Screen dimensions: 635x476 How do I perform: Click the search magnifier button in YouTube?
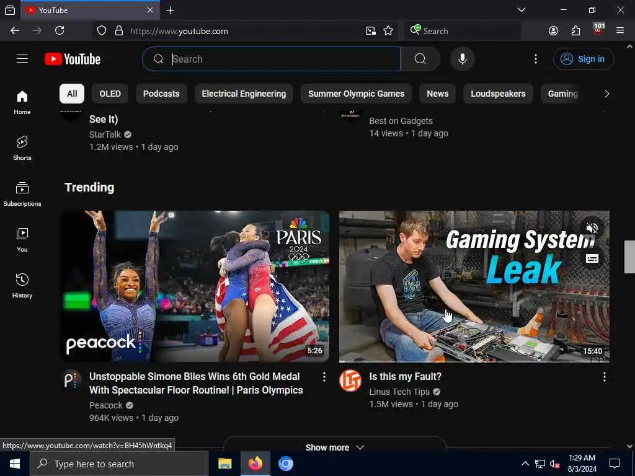[420, 59]
